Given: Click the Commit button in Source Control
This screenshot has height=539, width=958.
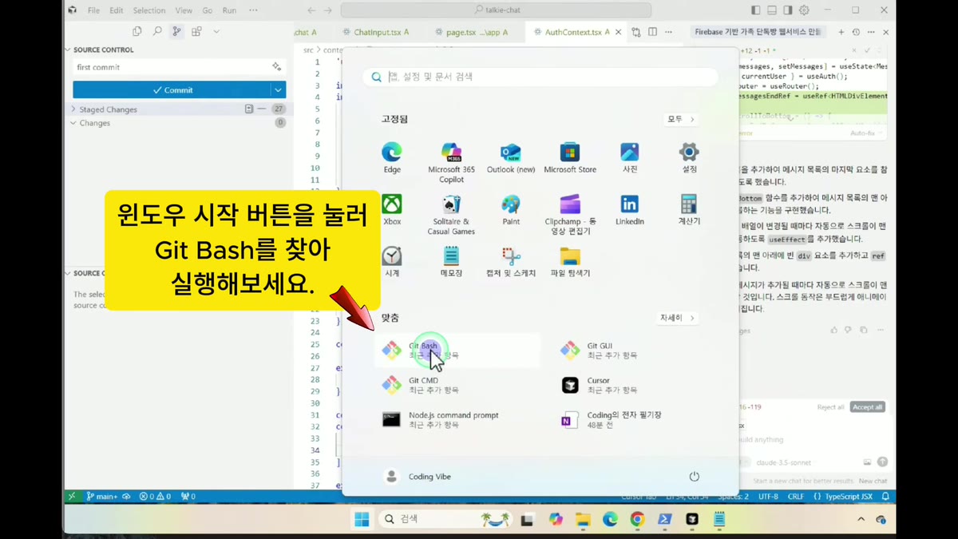Looking at the screenshot, I should [172, 90].
